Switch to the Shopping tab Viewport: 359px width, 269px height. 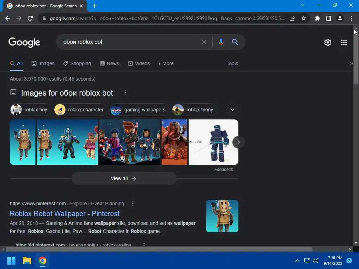click(x=77, y=64)
